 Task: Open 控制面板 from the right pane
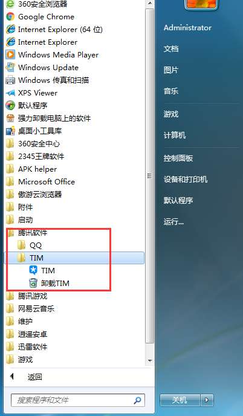tap(178, 158)
